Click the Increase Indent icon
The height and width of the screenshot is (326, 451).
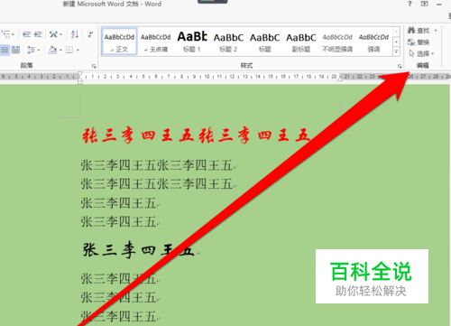click(x=38, y=34)
